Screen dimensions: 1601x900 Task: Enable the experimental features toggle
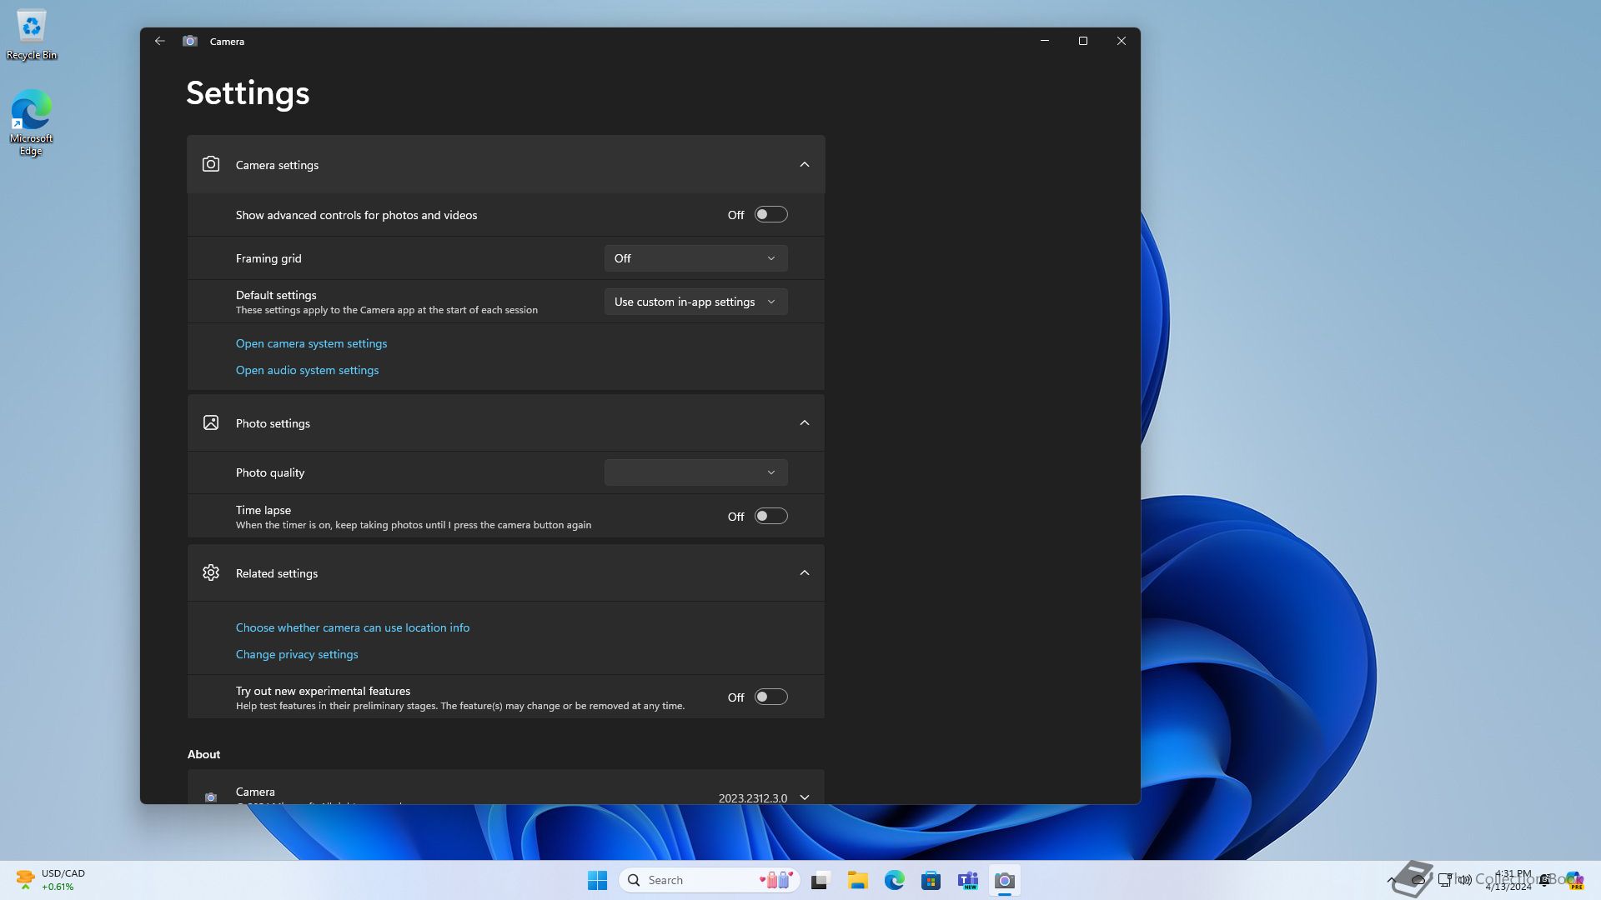tap(770, 697)
